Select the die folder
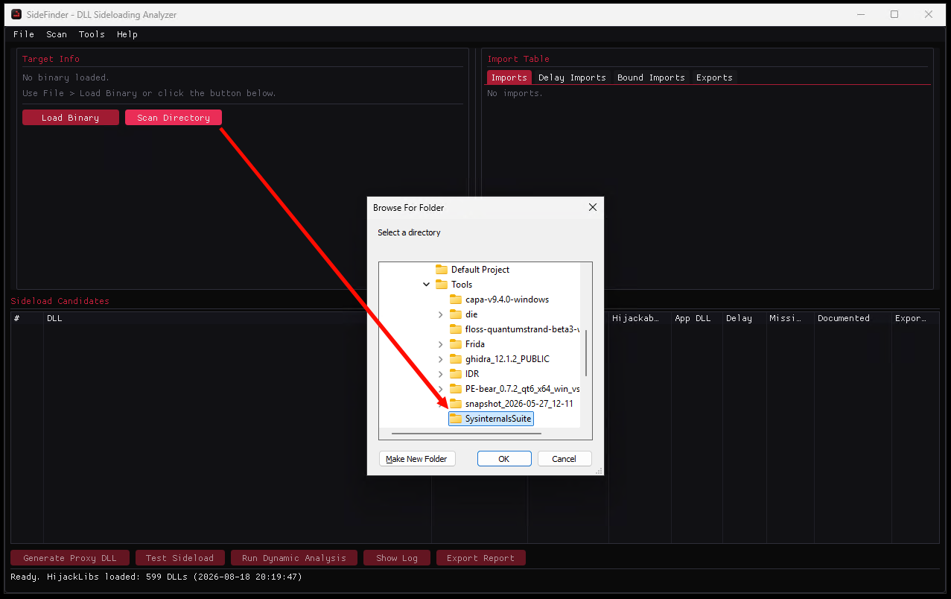Viewport: 951px width, 599px height. tap(471, 314)
